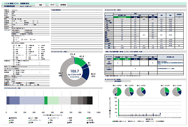Click the black end segment of the stacked bar
The image size is (188, 127).
tap(90, 100)
